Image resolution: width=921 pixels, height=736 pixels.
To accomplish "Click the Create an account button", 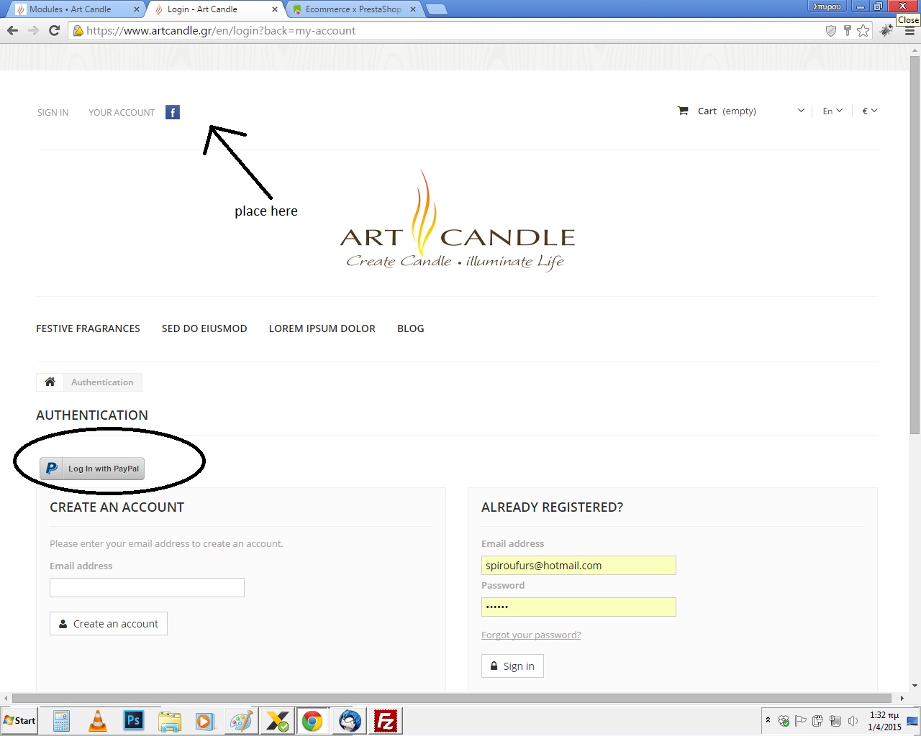I will [109, 624].
